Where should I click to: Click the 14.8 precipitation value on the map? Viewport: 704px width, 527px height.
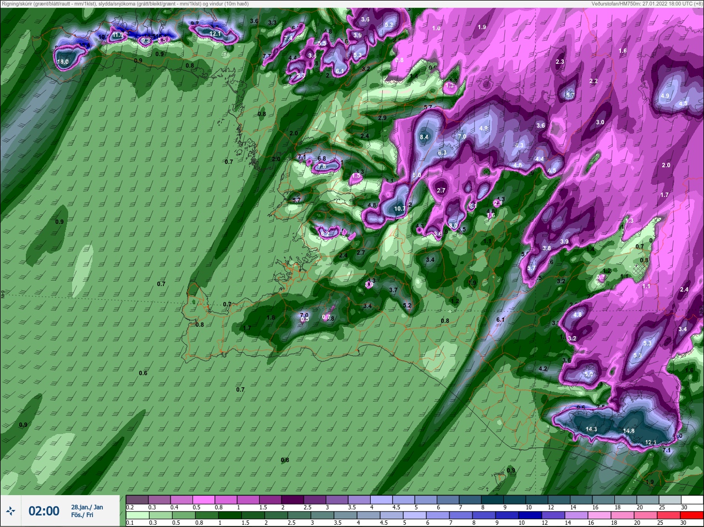(629, 431)
